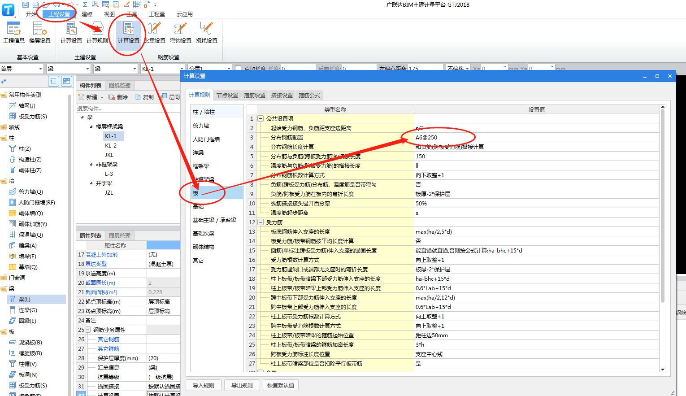Select 砌体加筋(Y) component type
Screen dimensions: 686x396
tap(33, 224)
